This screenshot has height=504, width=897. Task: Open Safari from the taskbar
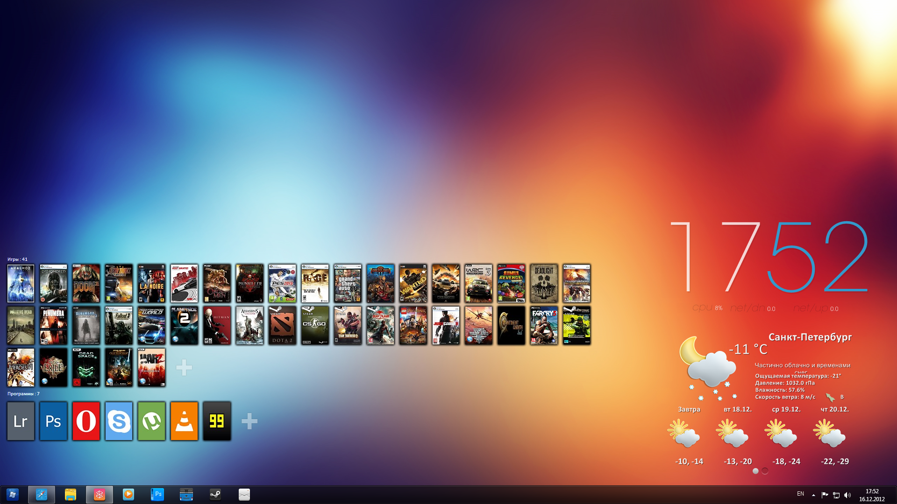(42, 494)
